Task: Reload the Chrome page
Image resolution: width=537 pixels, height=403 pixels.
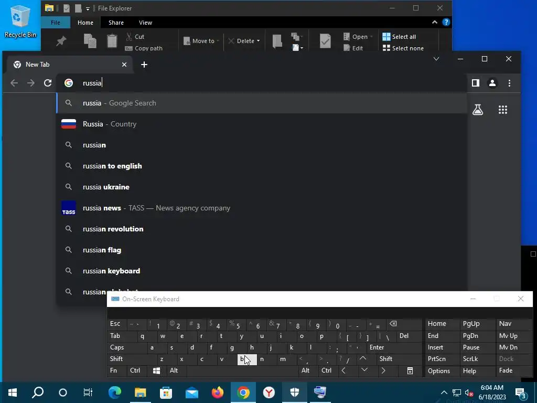Action: [48, 83]
